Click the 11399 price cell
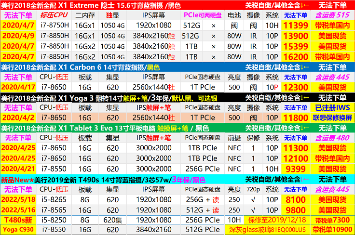Viewport: 355px width, 235px height. (x=295, y=26)
